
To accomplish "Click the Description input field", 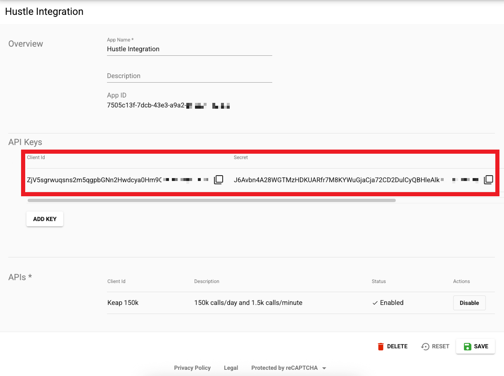I will coord(190,76).
